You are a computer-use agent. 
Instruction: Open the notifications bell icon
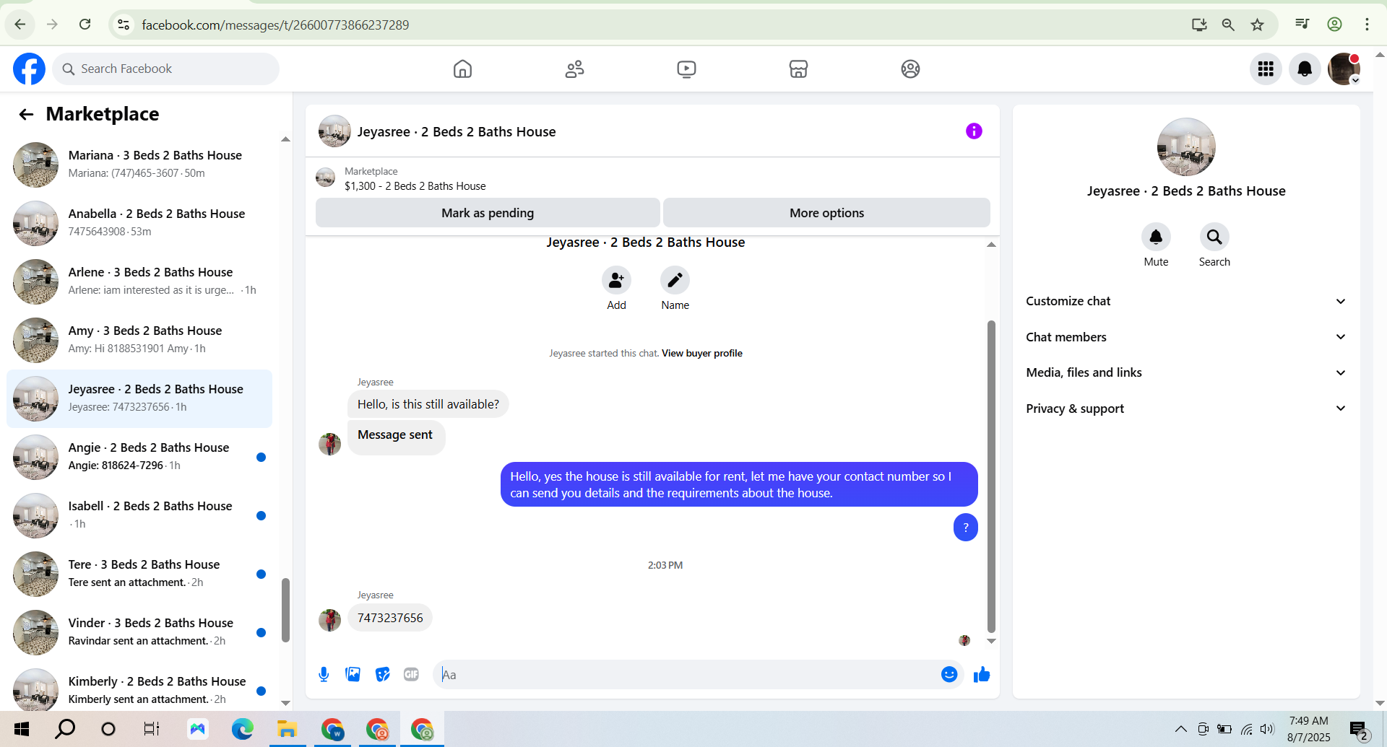coord(1305,69)
